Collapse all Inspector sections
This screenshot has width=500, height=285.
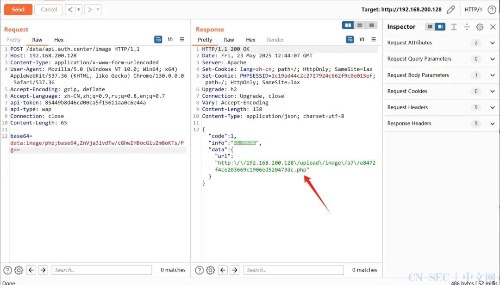(x=467, y=27)
